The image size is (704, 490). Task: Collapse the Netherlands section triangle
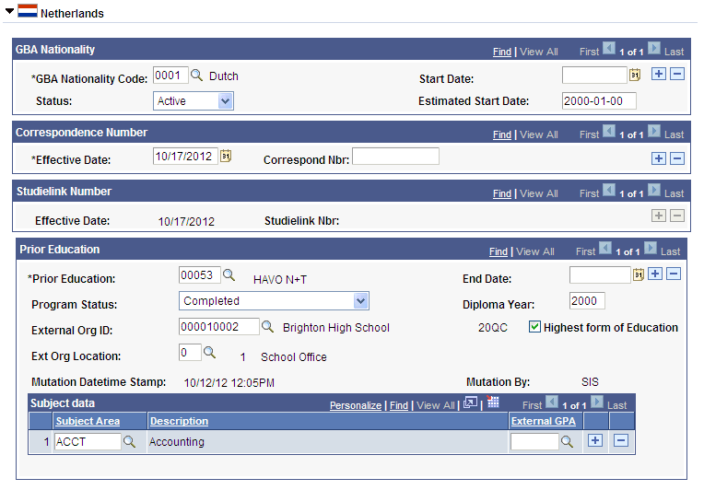tap(9, 11)
